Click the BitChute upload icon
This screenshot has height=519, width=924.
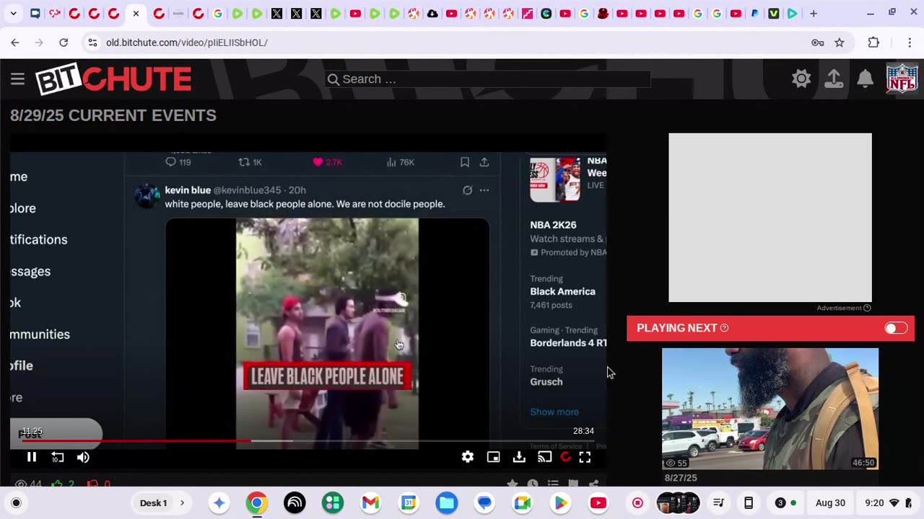[x=834, y=79]
